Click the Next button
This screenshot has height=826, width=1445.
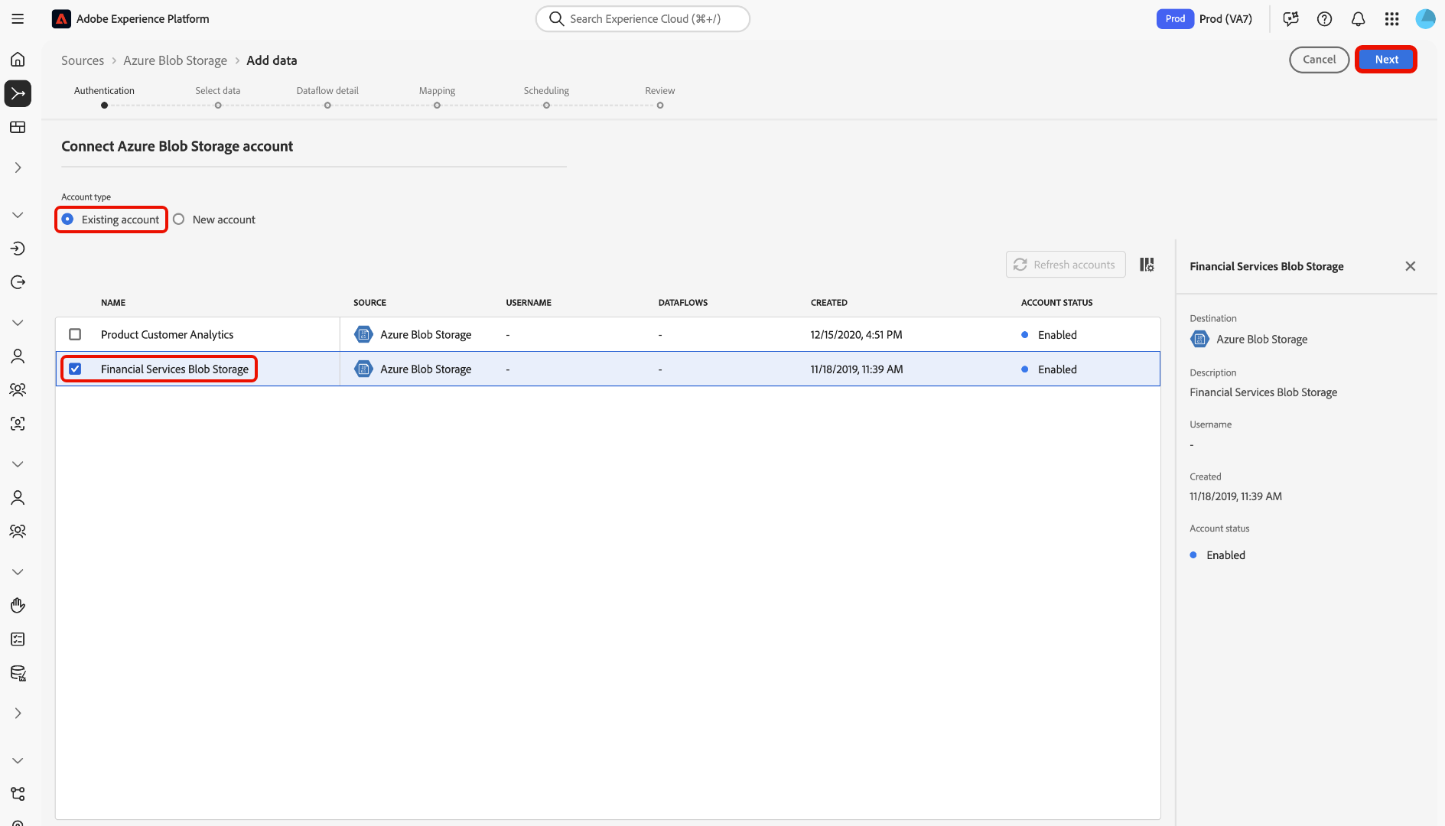point(1386,60)
